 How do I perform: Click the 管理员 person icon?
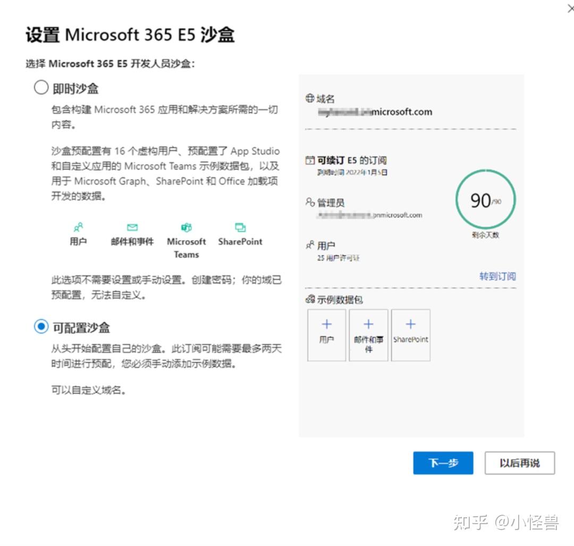(310, 202)
